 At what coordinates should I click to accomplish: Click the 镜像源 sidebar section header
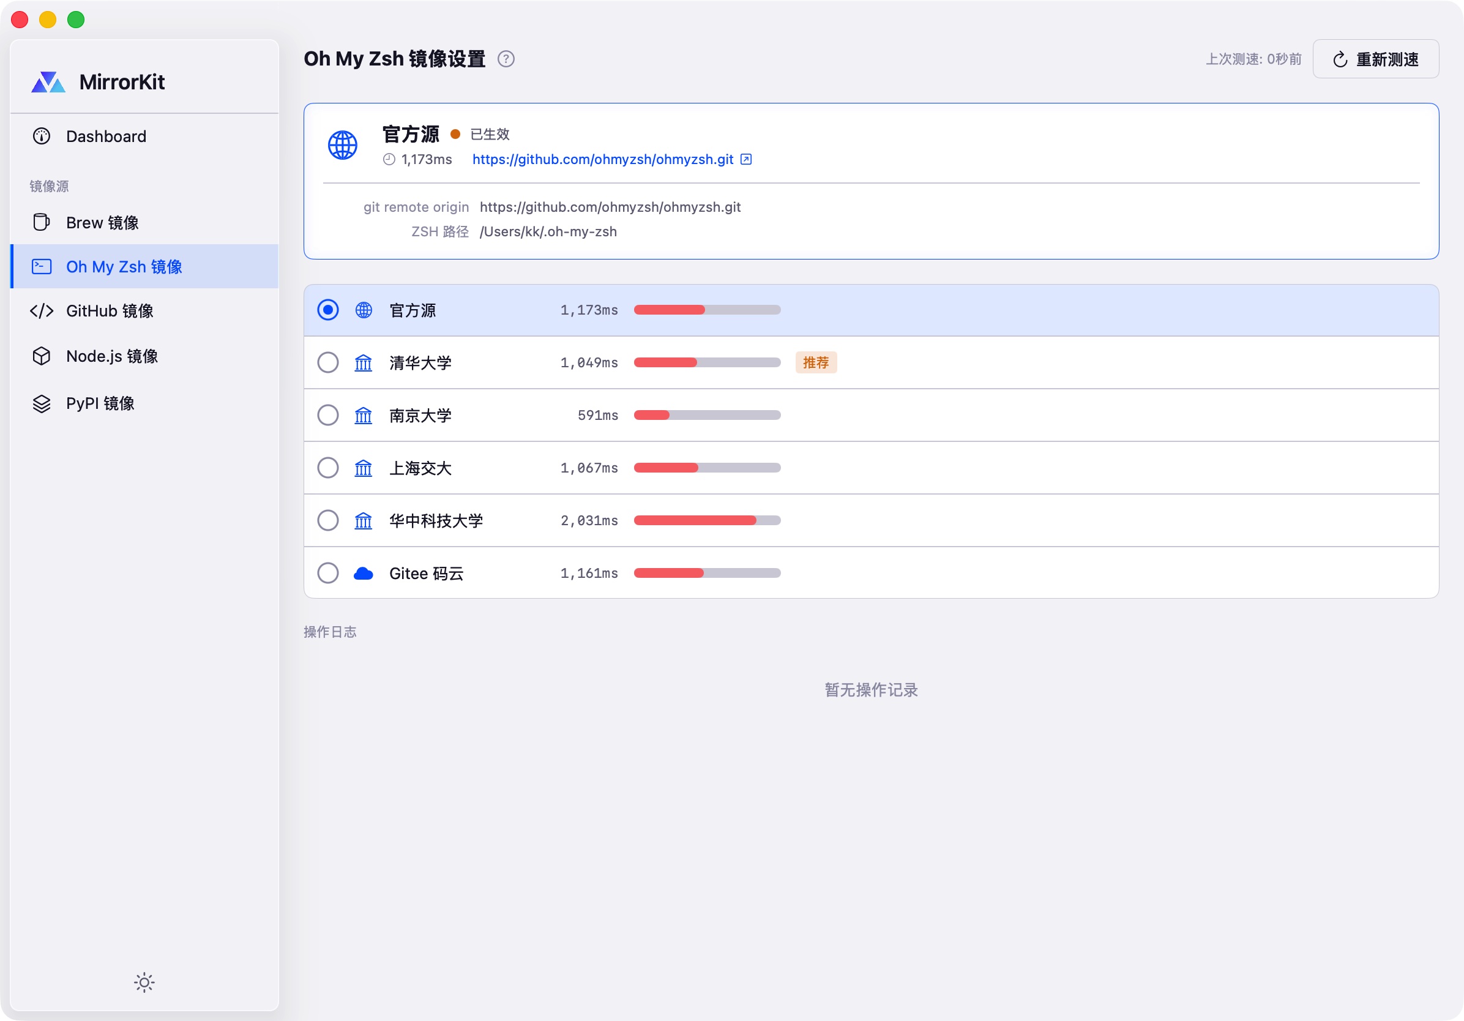[x=49, y=186]
